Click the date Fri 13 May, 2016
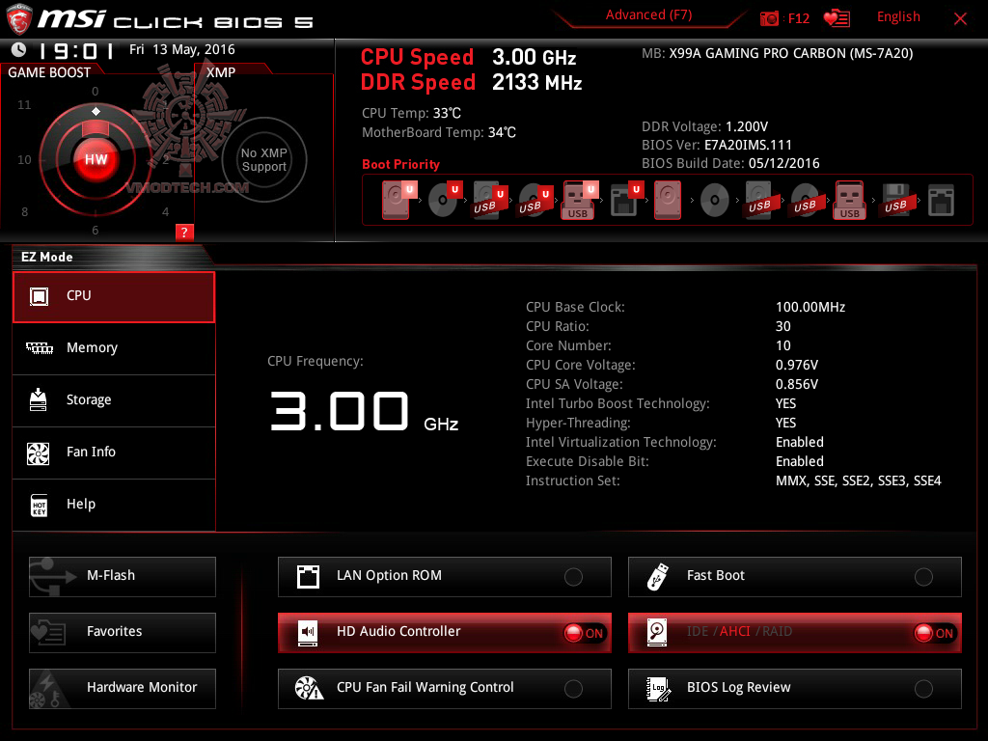The height and width of the screenshot is (741, 988). click(x=182, y=50)
